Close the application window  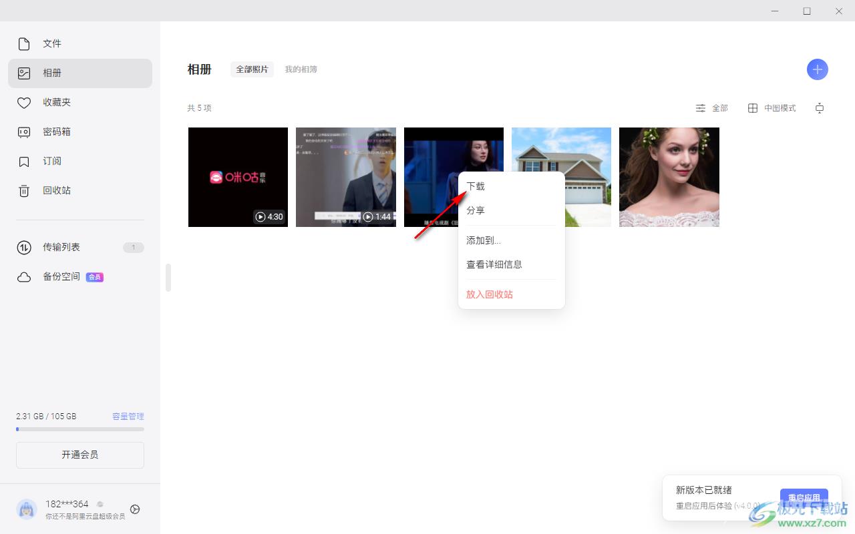(839, 11)
